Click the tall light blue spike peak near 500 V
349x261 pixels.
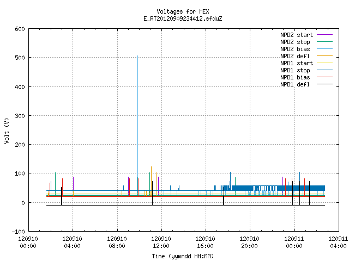137,57
